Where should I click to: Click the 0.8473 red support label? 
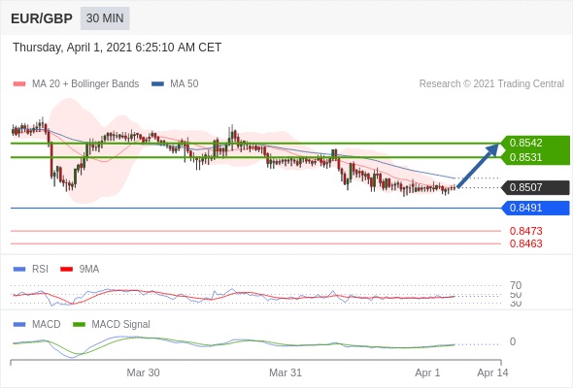point(525,231)
